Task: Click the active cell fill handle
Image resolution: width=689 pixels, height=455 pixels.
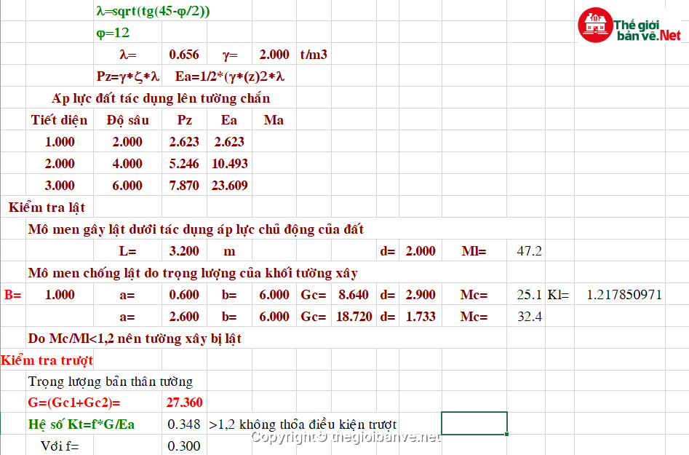Action: (507, 435)
